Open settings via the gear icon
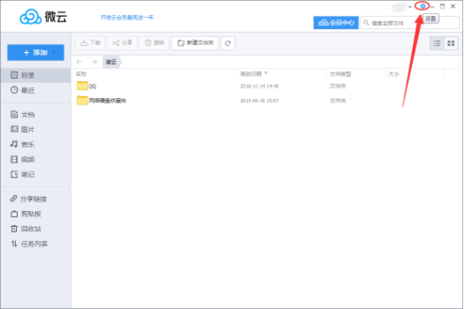 pos(423,6)
